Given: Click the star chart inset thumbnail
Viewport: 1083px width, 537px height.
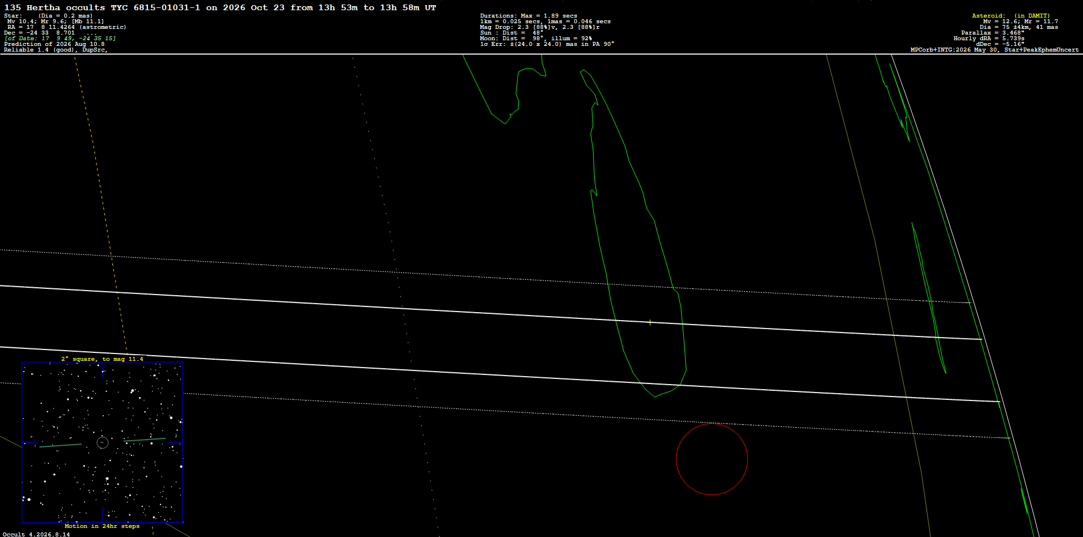Looking at the screenshot, I should [103, 442].
